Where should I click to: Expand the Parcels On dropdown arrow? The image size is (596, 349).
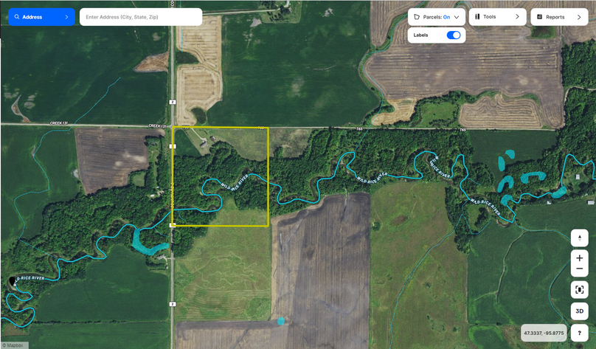click(457, 17)
